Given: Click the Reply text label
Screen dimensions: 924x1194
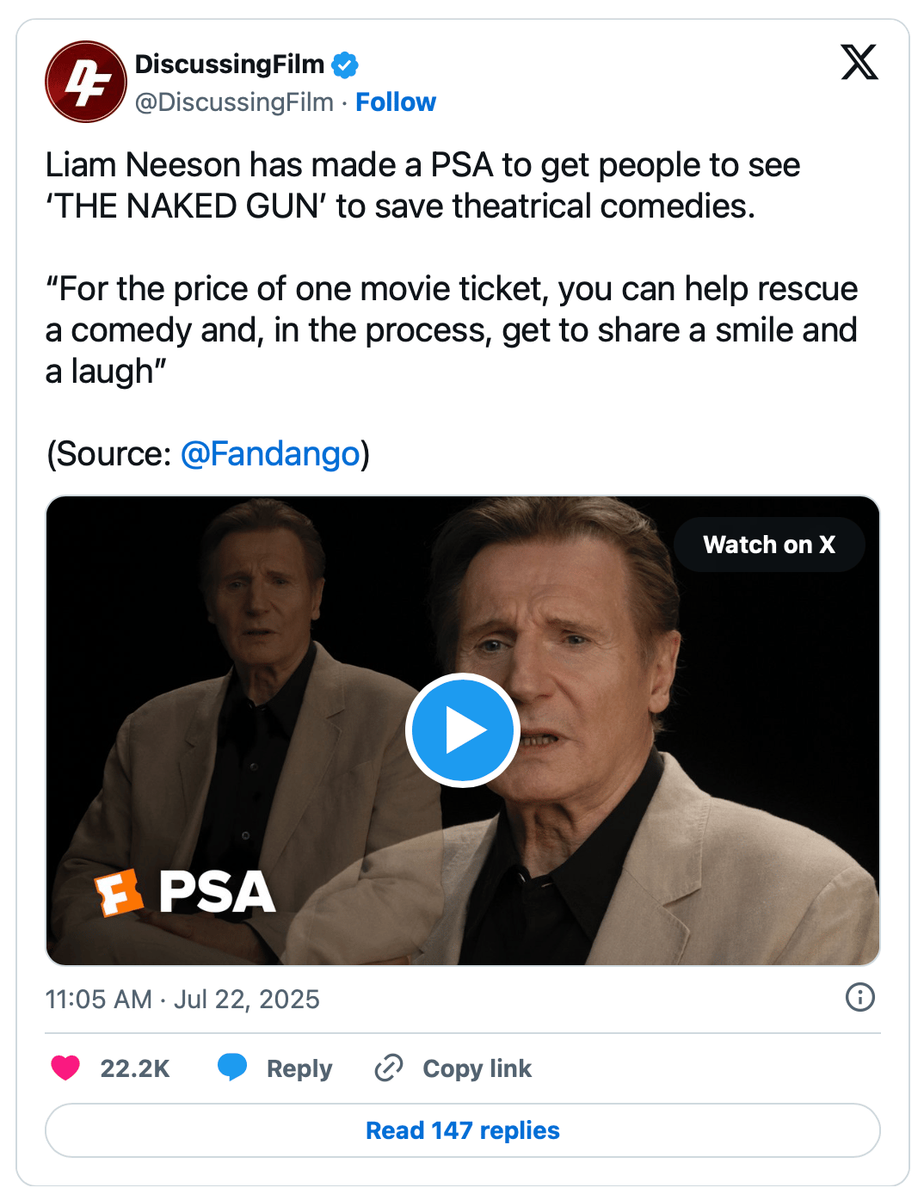Looking at the screenshot, I should 299,1068.
